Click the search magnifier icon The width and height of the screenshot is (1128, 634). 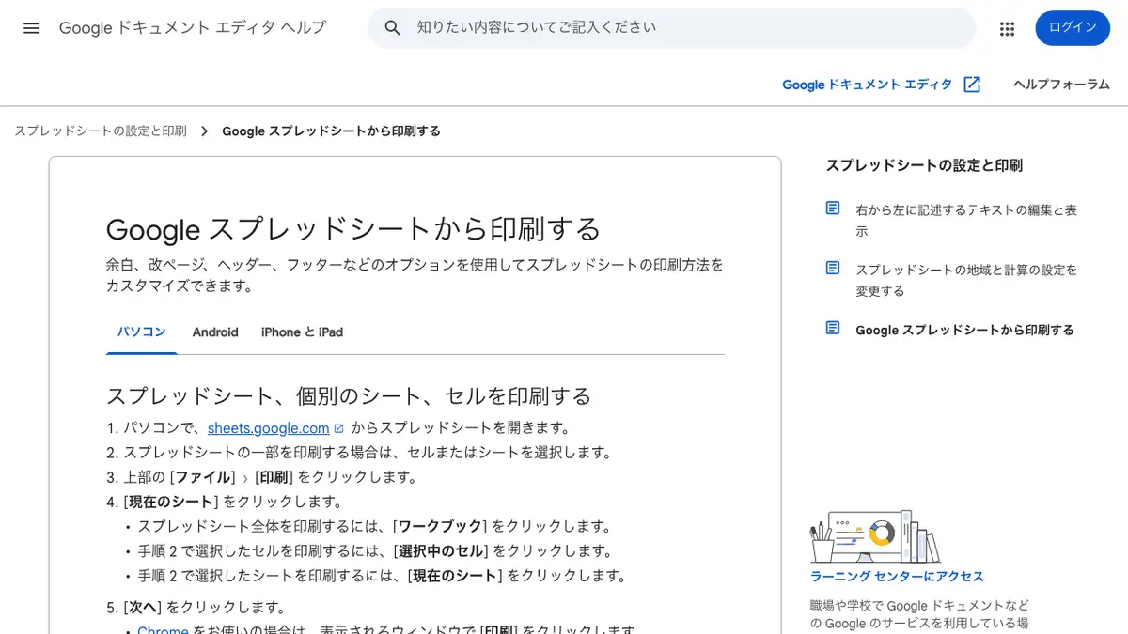point(393,28)
